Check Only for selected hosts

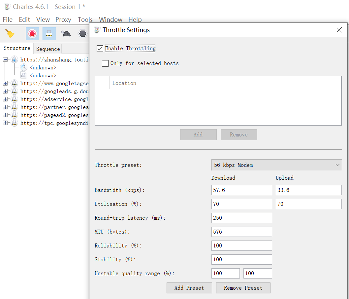click(x=105, y=63)
